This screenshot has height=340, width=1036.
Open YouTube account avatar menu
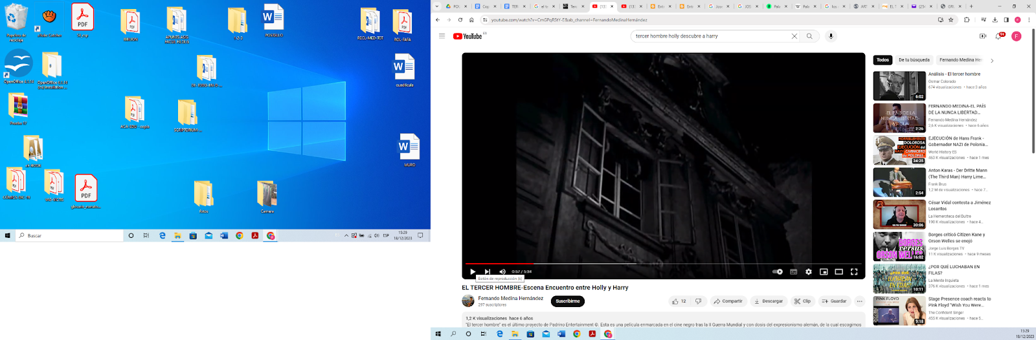(1017, 36)
